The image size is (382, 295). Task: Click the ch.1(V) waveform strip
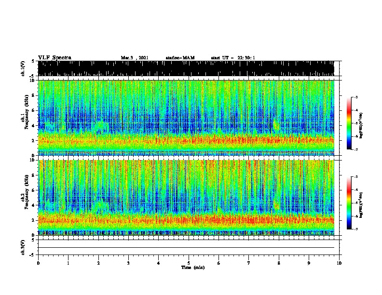pos(186,68)
